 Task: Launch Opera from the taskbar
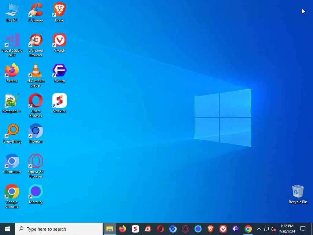click(x=160, y=229)
